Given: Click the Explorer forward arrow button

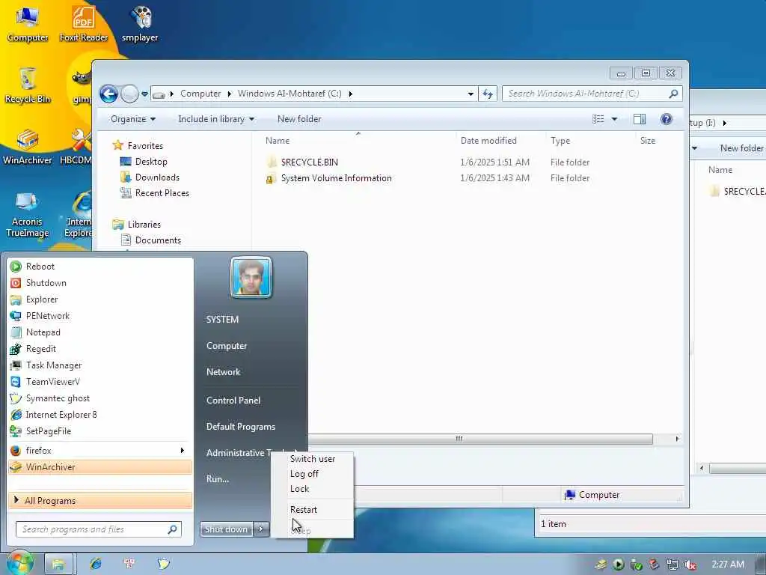Looking at the screenshot, I should [129, 94].
